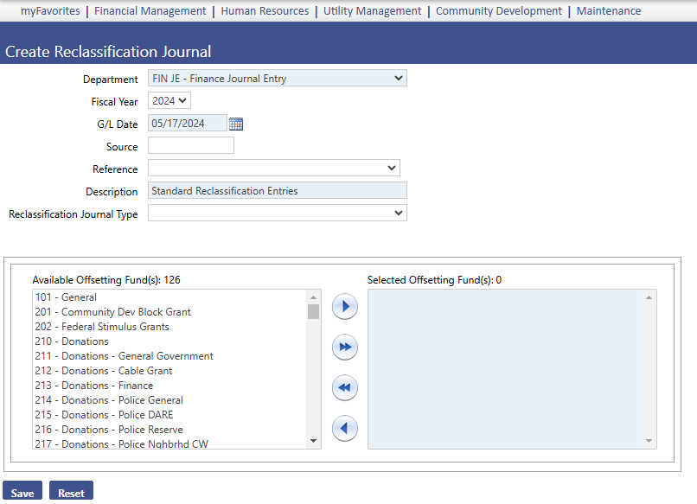Expand the Reference dropdown

pos(274,168)
